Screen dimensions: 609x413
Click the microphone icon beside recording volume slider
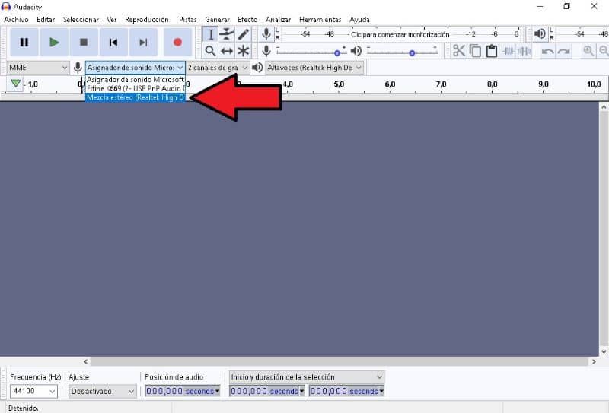266,51
